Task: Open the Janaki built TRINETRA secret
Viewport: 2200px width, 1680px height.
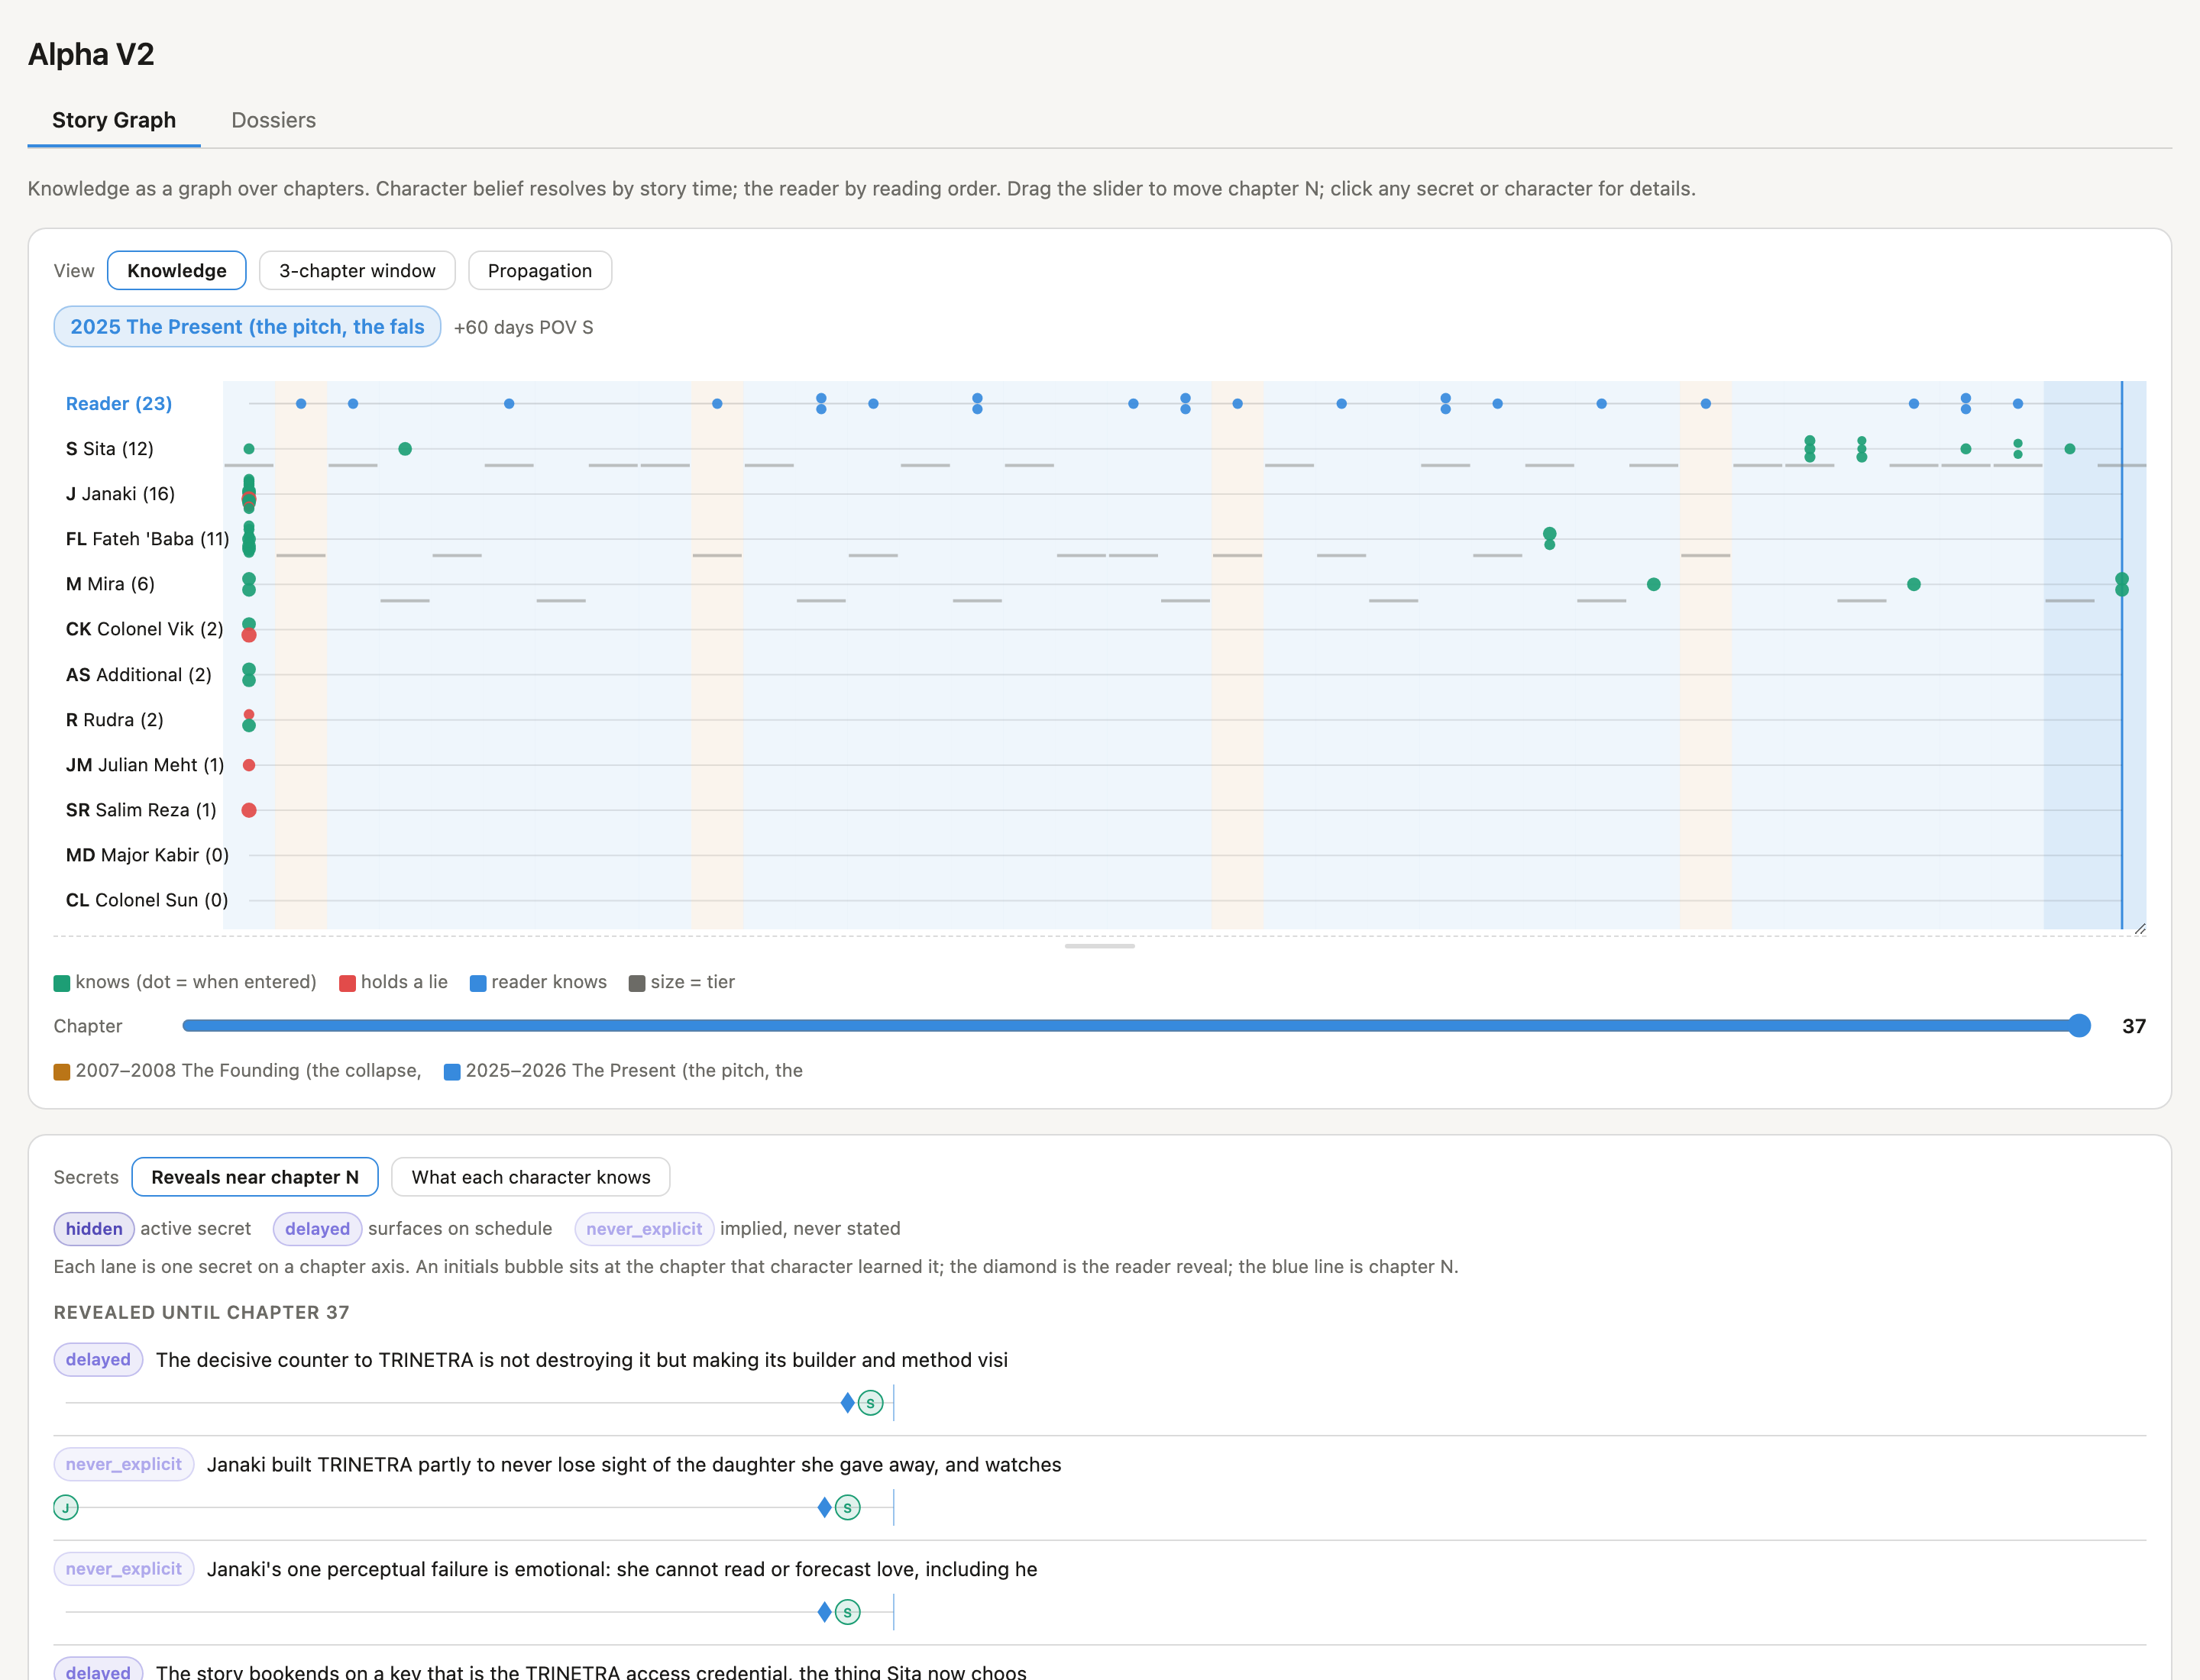Action: (633, 1465)
